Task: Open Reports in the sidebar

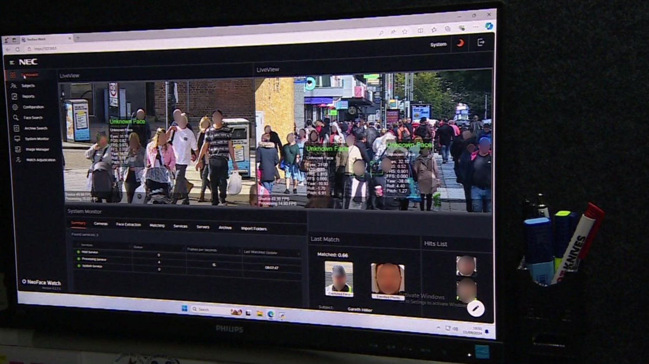Action: pos(28,96)
